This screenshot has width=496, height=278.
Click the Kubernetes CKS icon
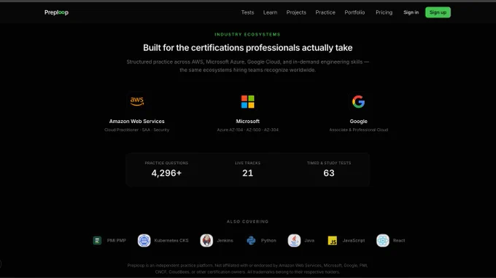coord(144,240)
